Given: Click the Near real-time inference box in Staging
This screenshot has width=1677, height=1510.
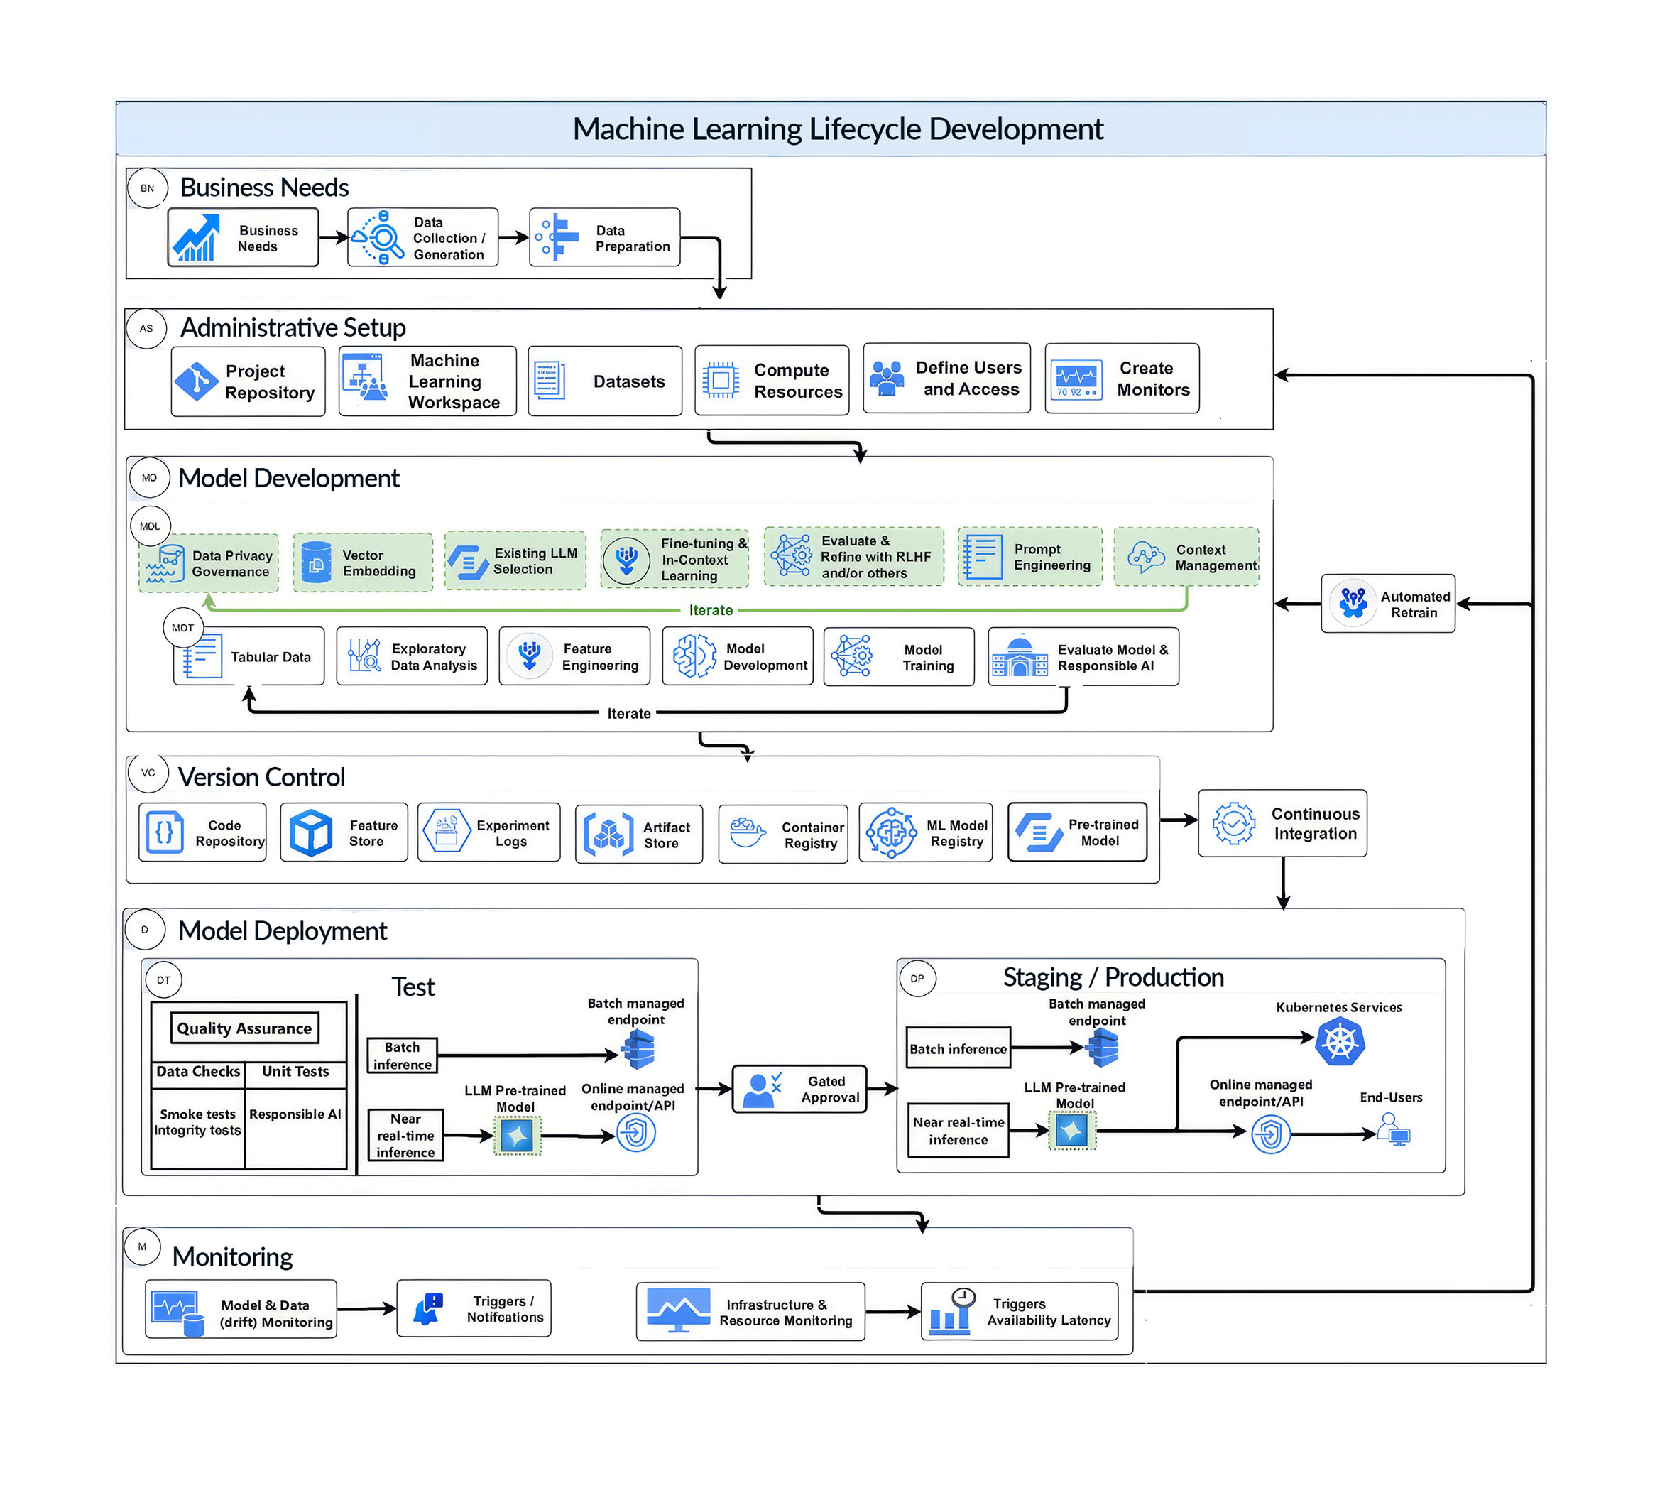Looking at the screenshot, I should (x=958, y=1130).
